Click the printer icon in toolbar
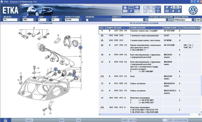This screenshot has height=122, width=202. tap(125, 7)
